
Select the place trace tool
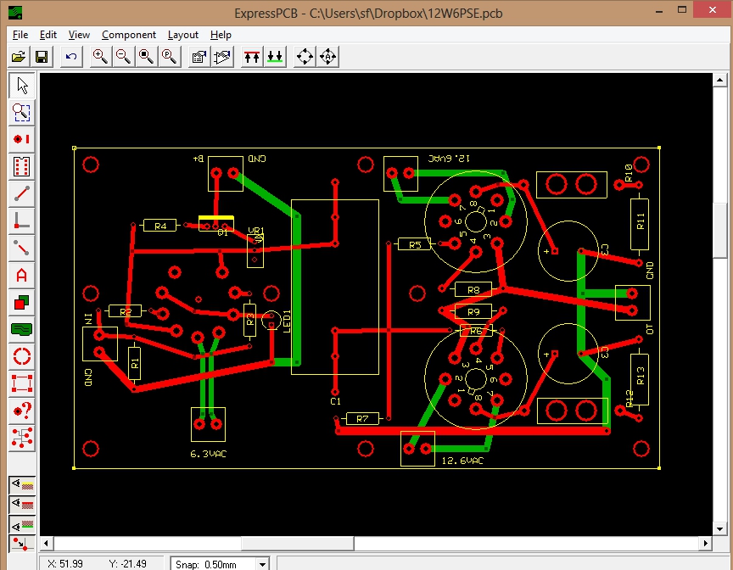coord(21,193)
